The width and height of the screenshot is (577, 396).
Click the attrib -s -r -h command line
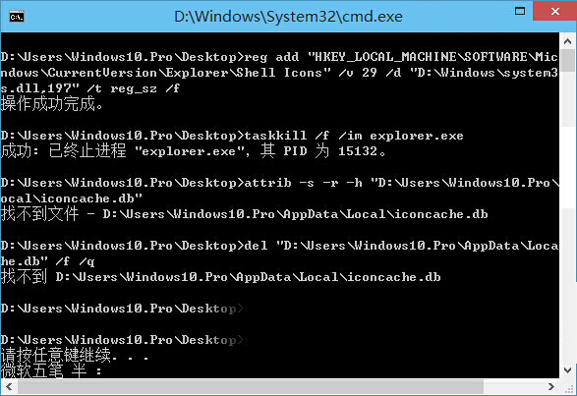tap(280, 191)
